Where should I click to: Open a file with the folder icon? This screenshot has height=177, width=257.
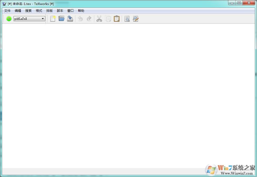click(x=61, y=18)
